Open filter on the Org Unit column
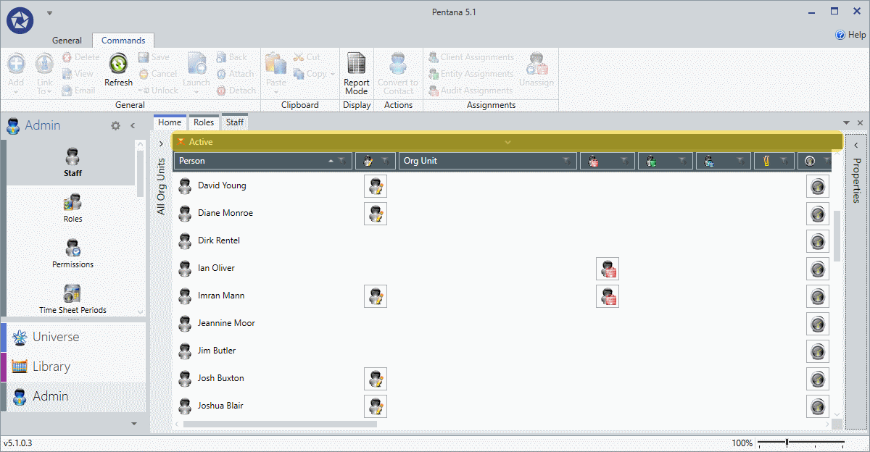Viewport: 870px width, 452px height. (566, 161)
